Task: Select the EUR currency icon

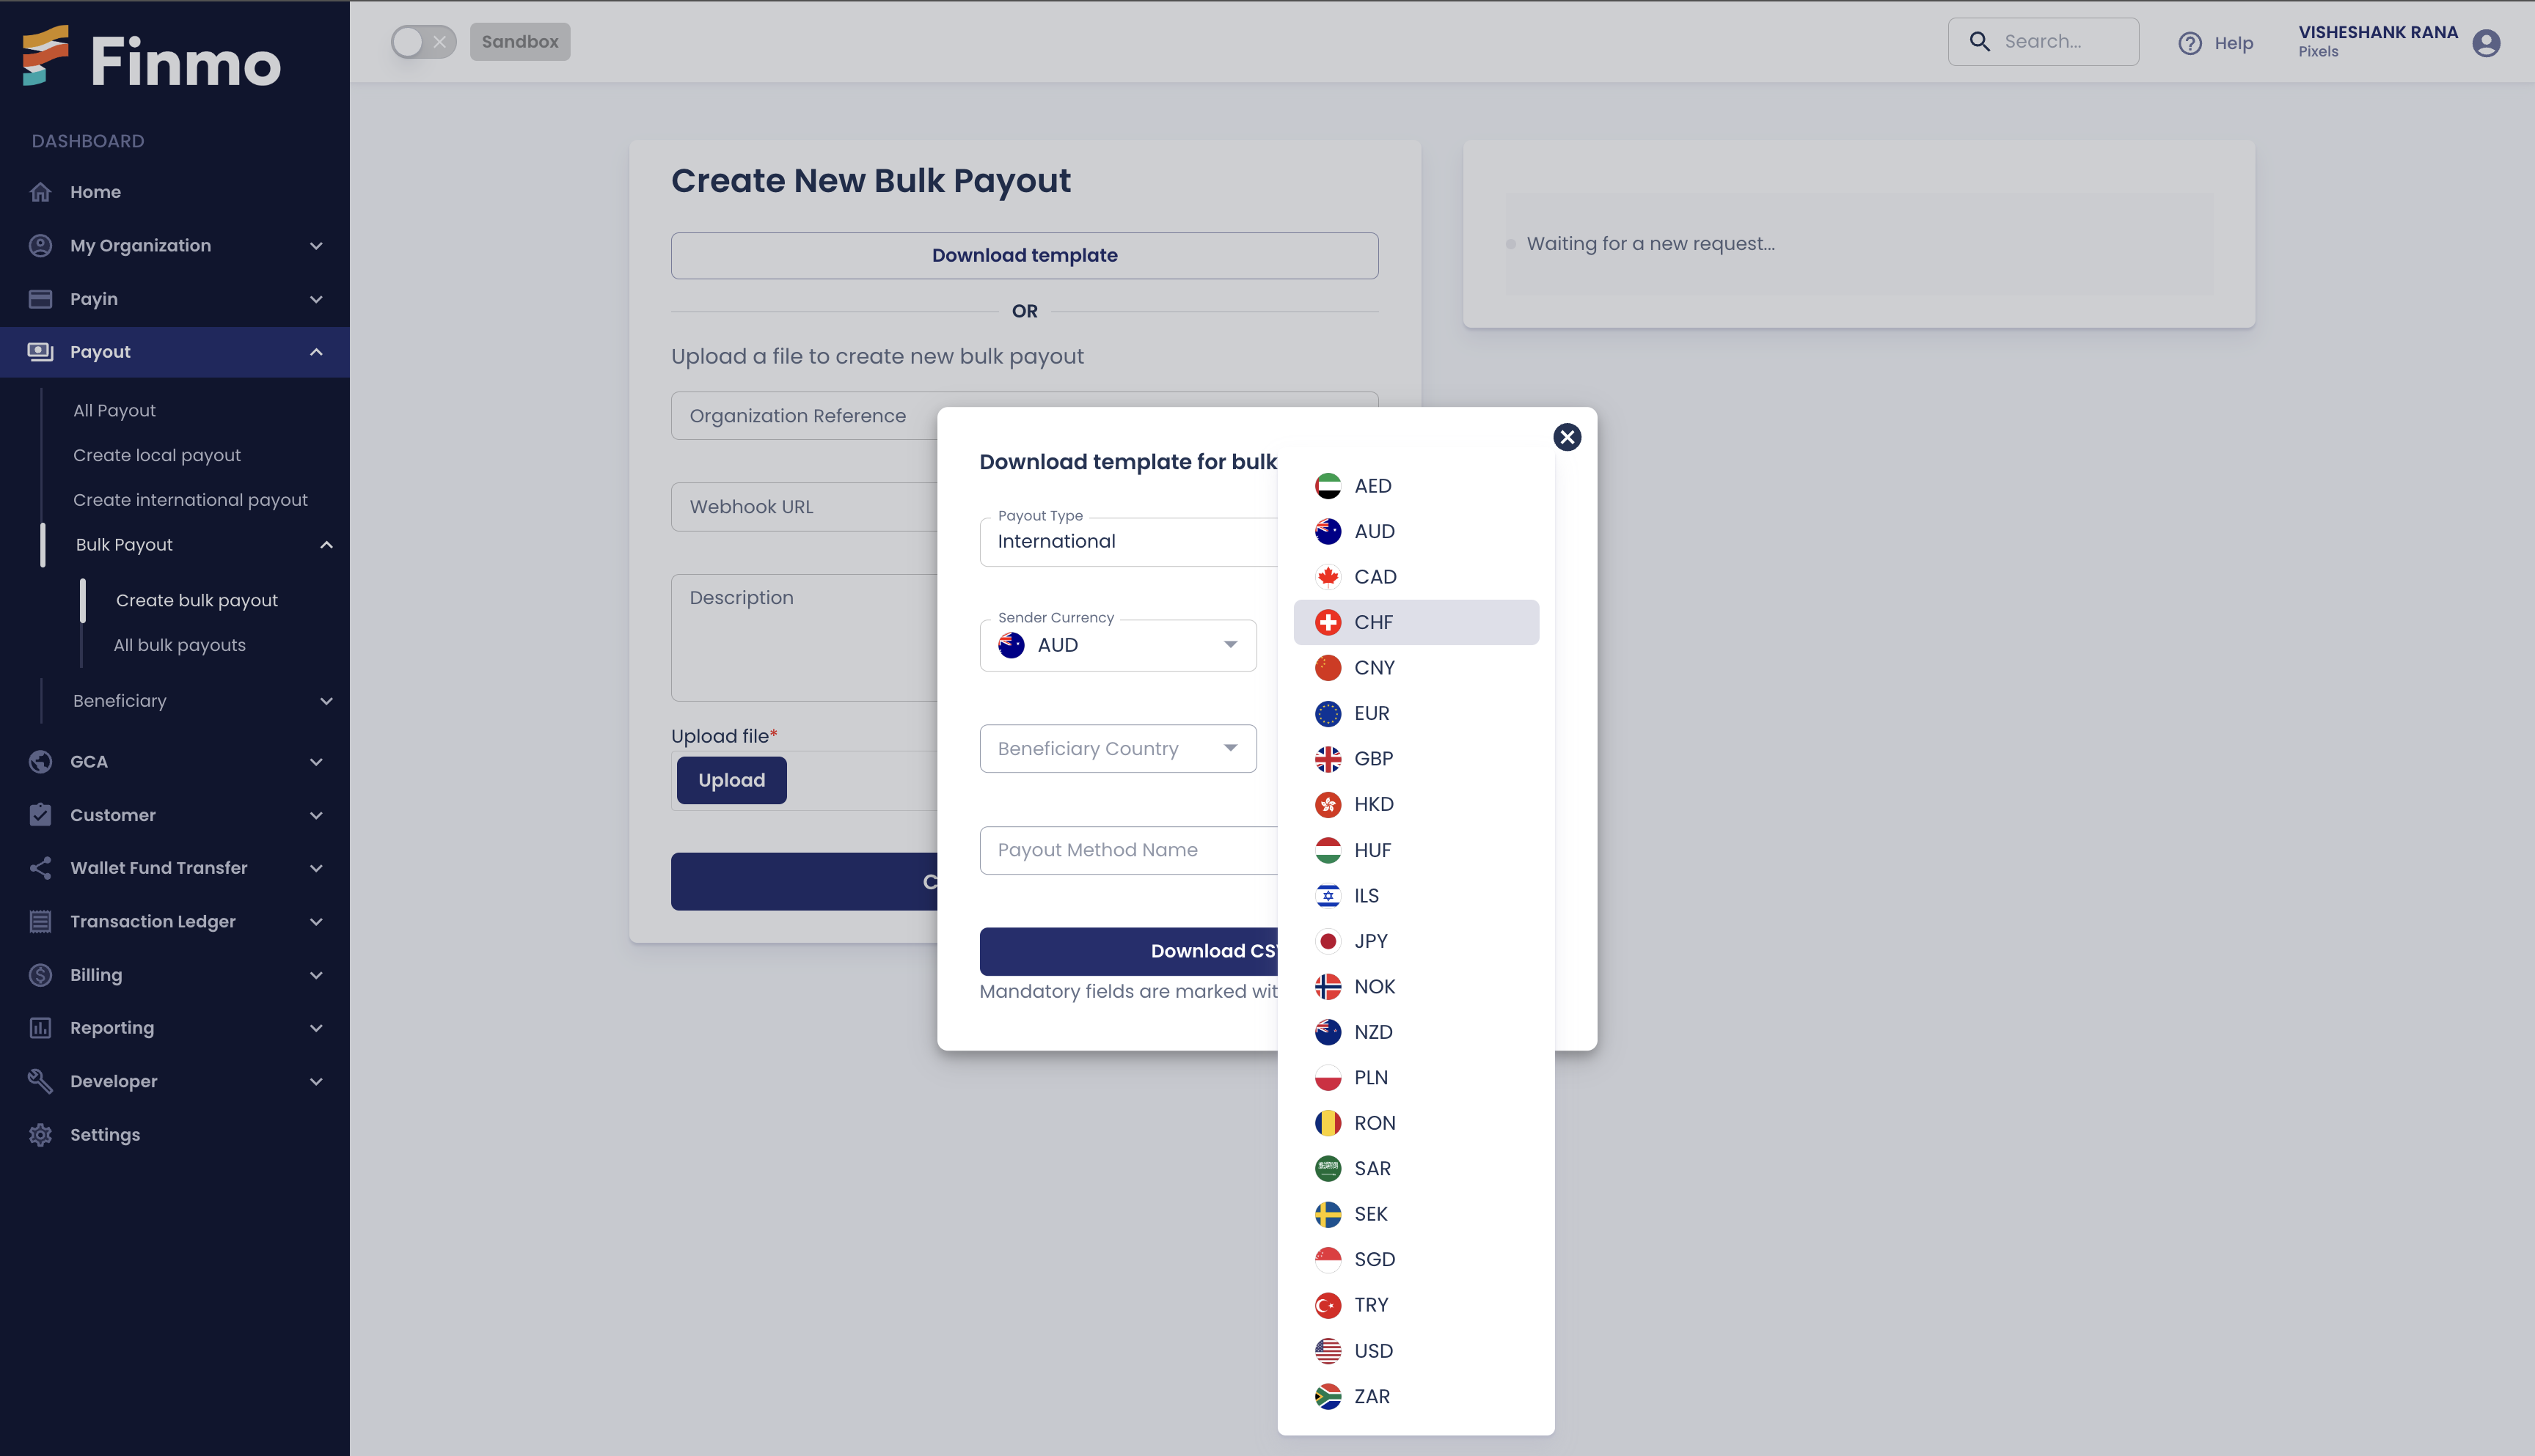Action: pos(1327,713)
